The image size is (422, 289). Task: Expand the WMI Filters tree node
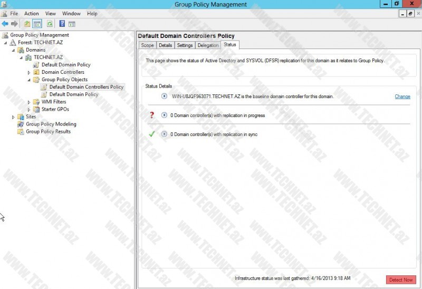click(29, 102)
